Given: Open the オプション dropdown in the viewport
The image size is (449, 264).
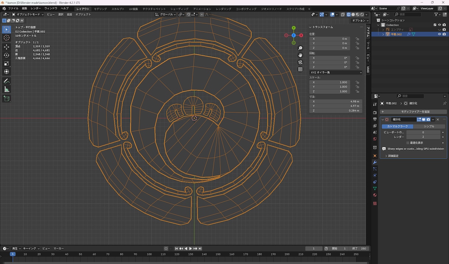Looking at the screenshot, I should pyautogui.click(x=360, y=21).
